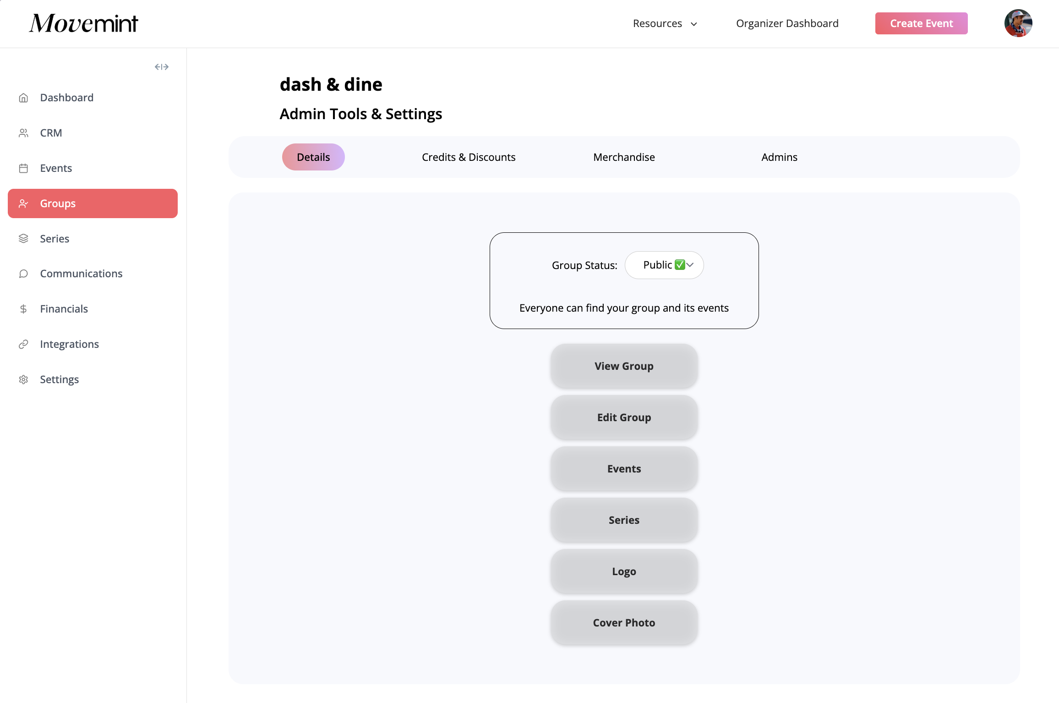This screenshot has height=703, width=1059.
Task: Click the Movemint logo
Action: [x=84, y=23]
